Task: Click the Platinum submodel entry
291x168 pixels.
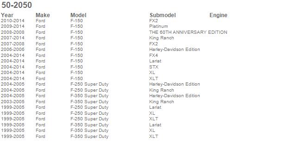Action: tap(158, 26)
